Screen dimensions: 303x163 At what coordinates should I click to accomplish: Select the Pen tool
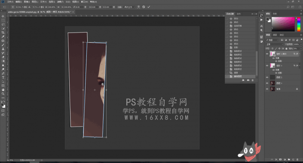[x=3, y=73]
